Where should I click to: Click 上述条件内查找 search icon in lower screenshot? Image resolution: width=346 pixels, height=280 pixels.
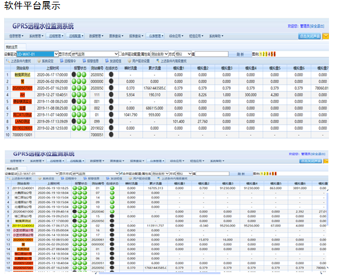pyautogui.click(x=9, y=178)
